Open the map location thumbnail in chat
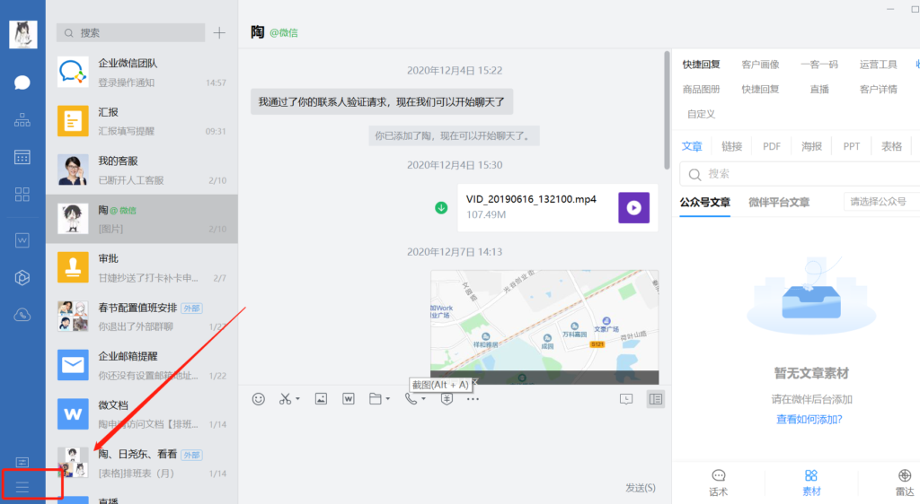920x504 pixels. point(544,326)
